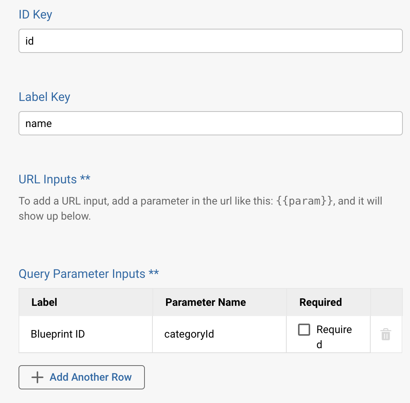This screenshot has height=403, width=410.
Task: Click the URL Inputs section heading
Action: point(54,179)
